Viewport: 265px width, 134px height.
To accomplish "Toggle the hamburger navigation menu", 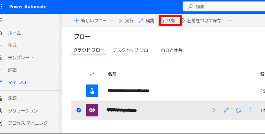I will (x=1, y=21).
